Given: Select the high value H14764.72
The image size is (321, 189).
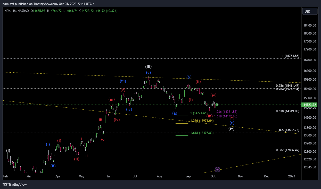Looking at the screenshot, I should [54, 11].
